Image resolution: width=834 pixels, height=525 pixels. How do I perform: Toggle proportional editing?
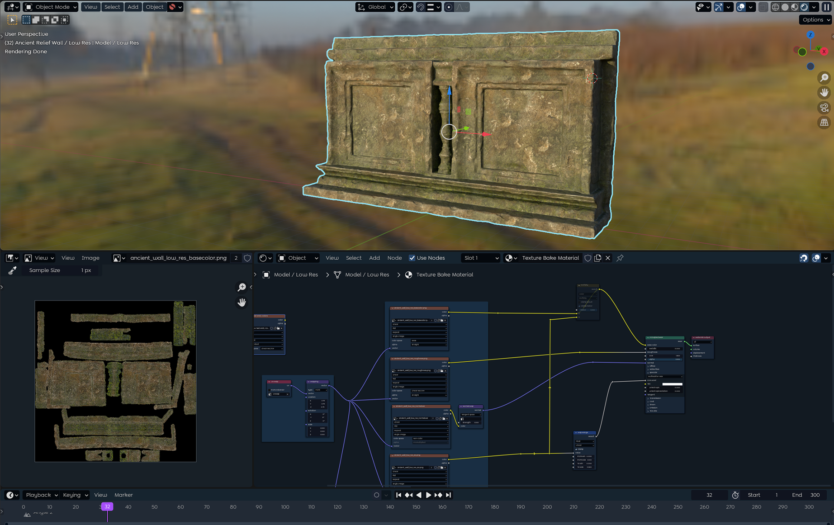[x=449, y=7]
